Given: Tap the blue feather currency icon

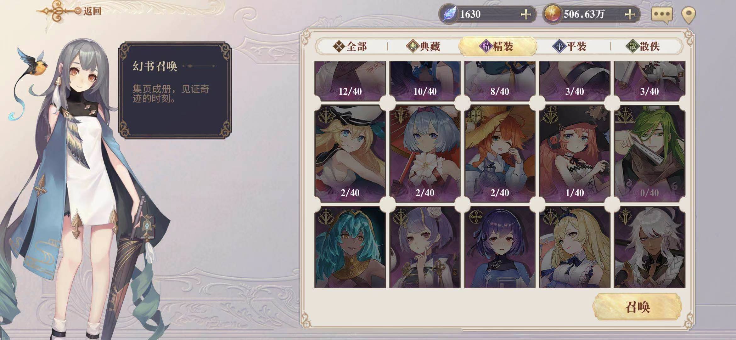Looking at the screenshot, I should coord(450,14).
